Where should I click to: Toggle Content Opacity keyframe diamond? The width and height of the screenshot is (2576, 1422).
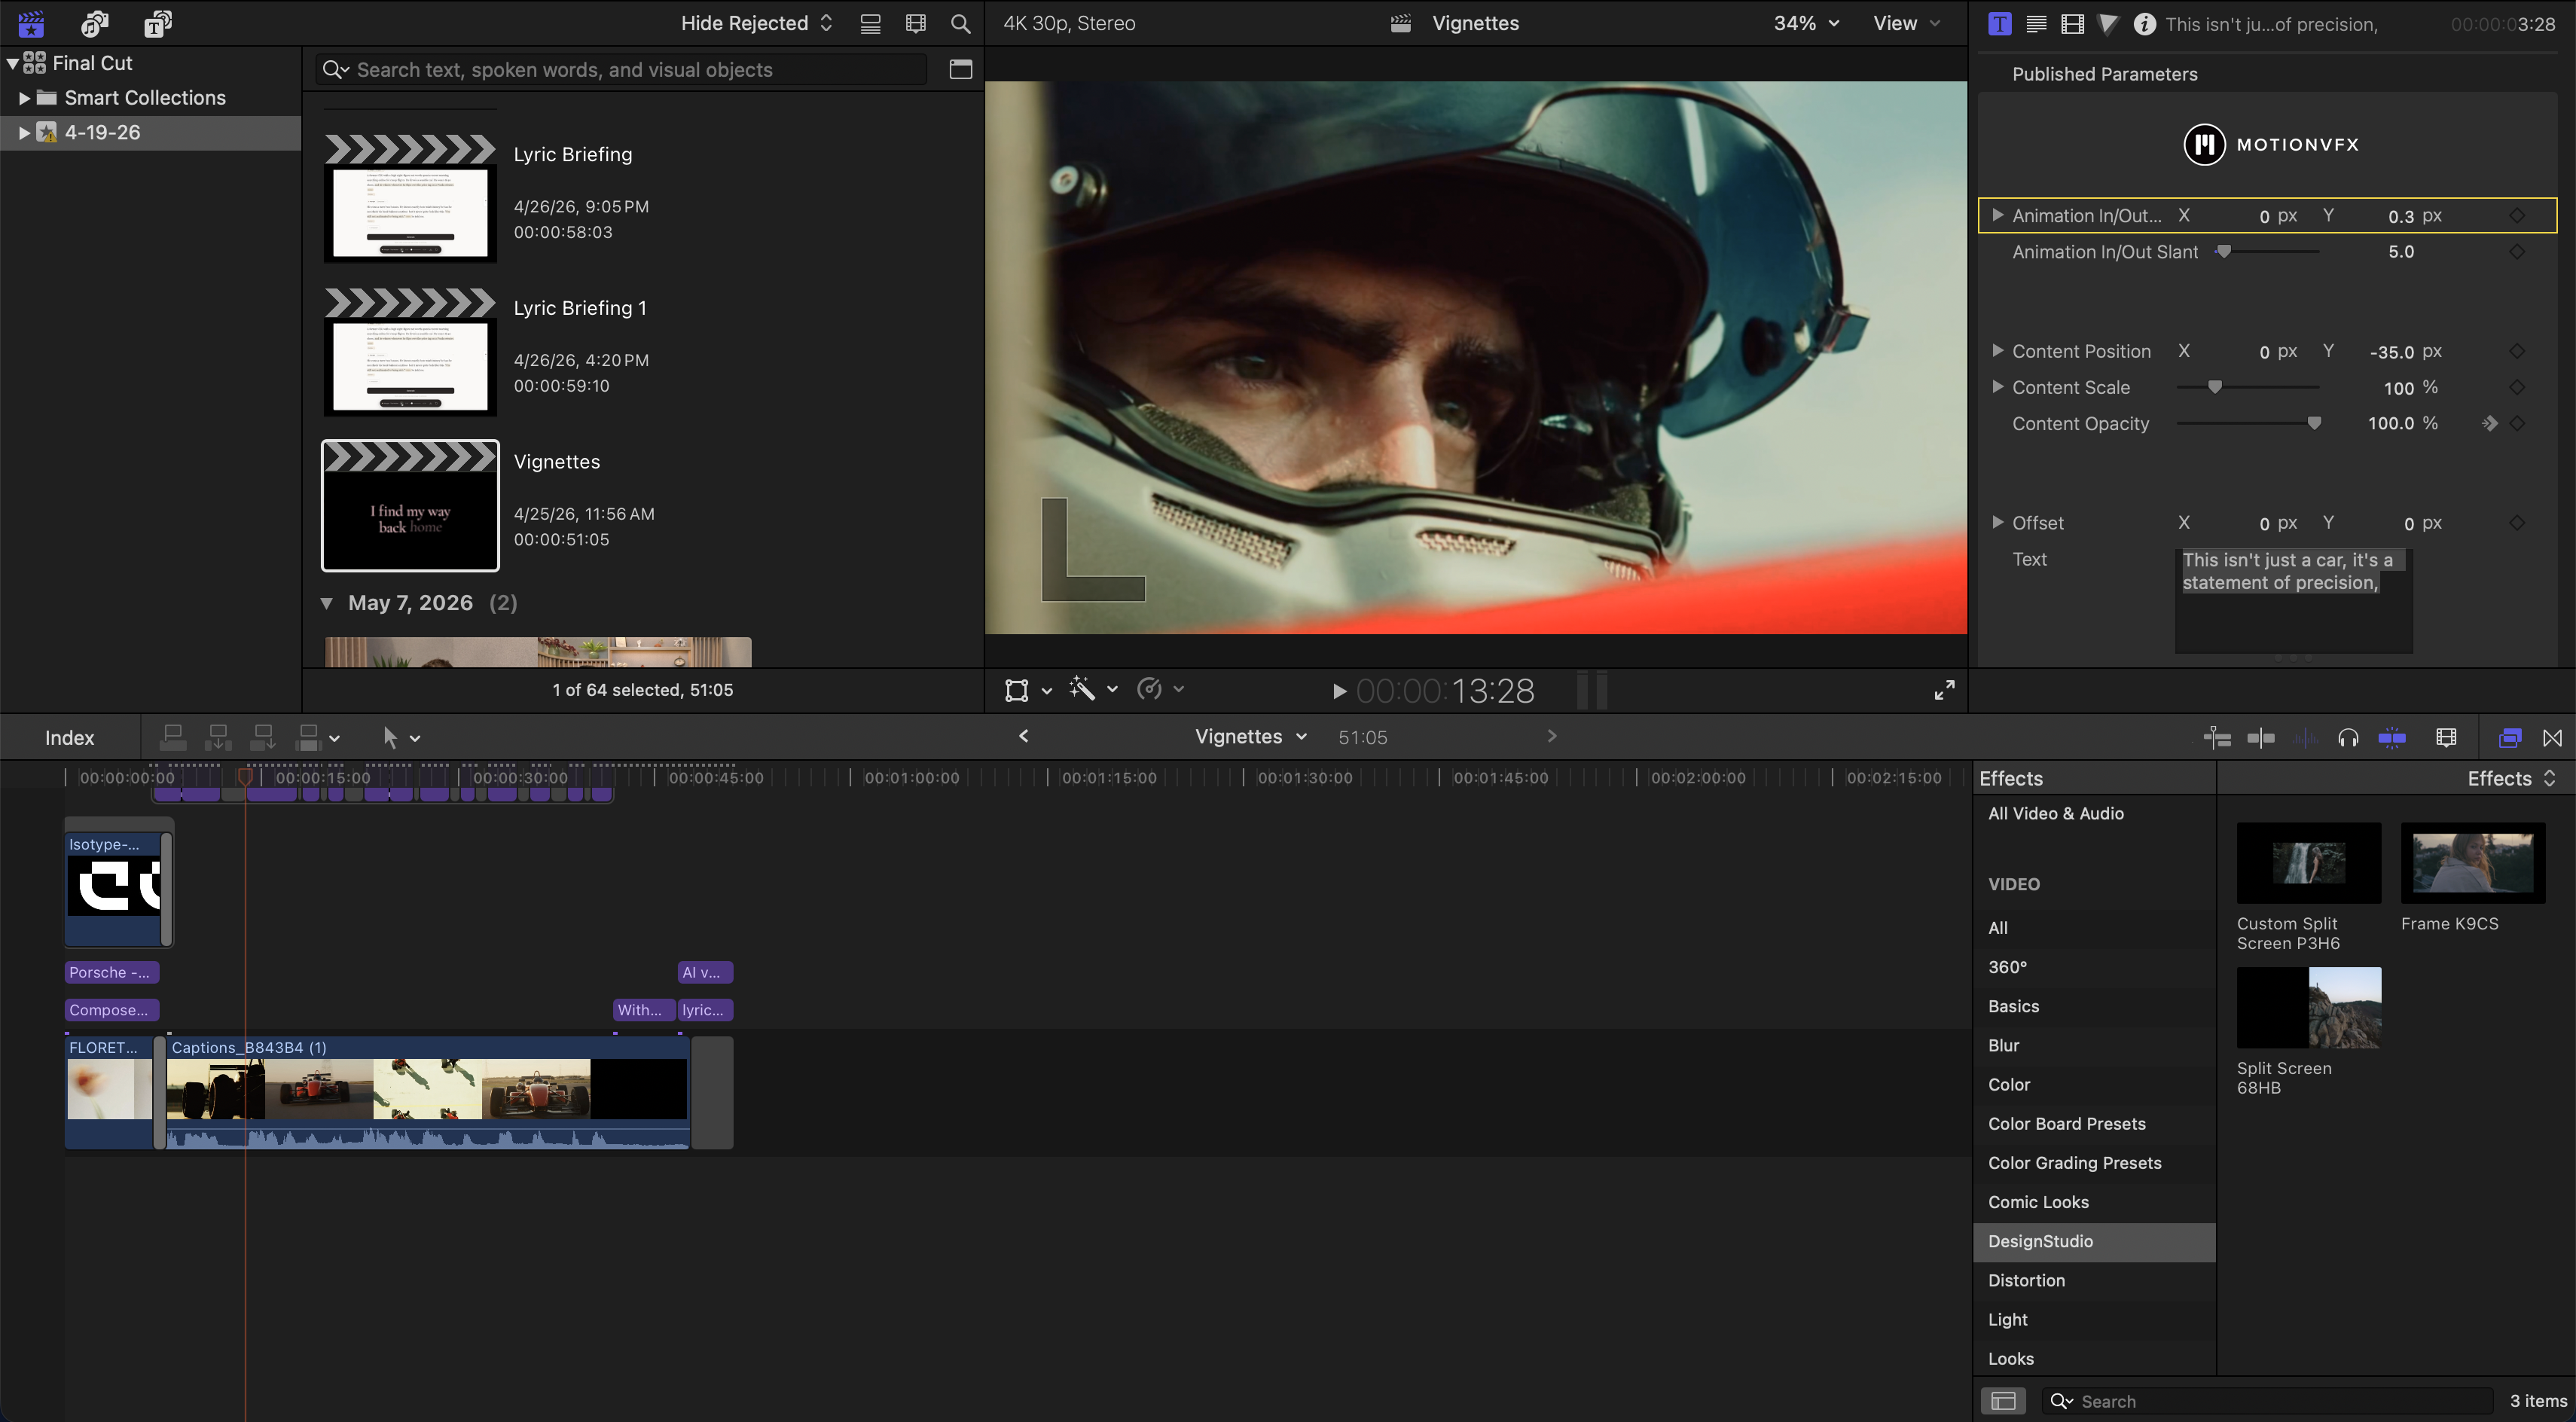point(2518,423)
